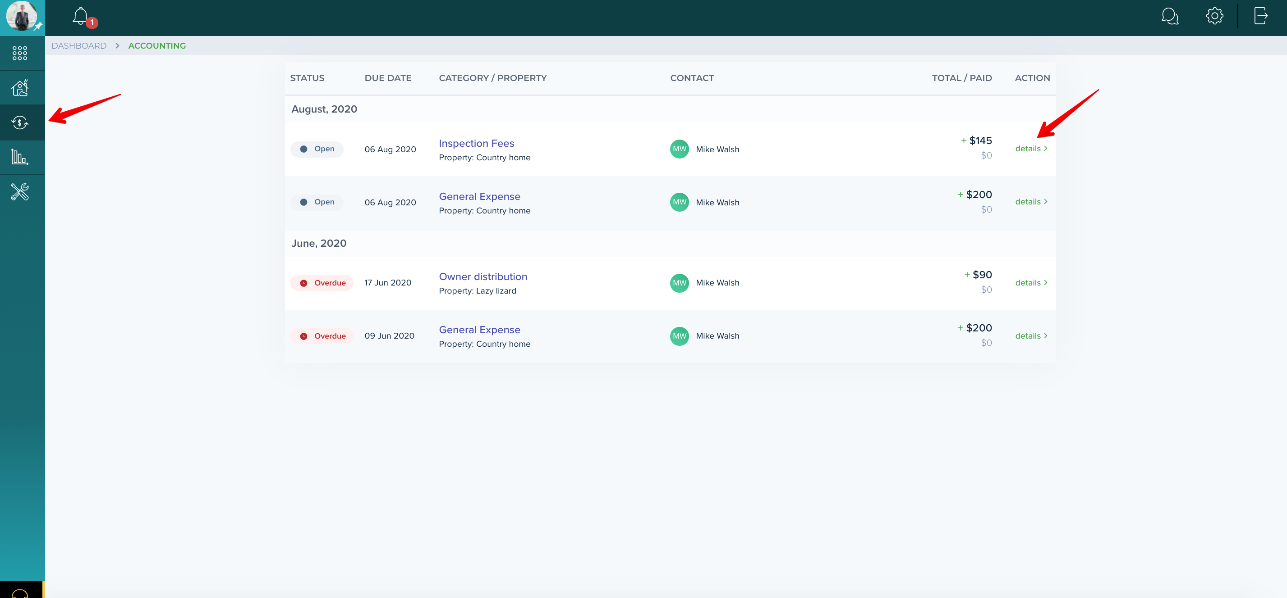The image size is (1287, 598).
Task: Open the settings gear icon
Action: point(1214,16)
